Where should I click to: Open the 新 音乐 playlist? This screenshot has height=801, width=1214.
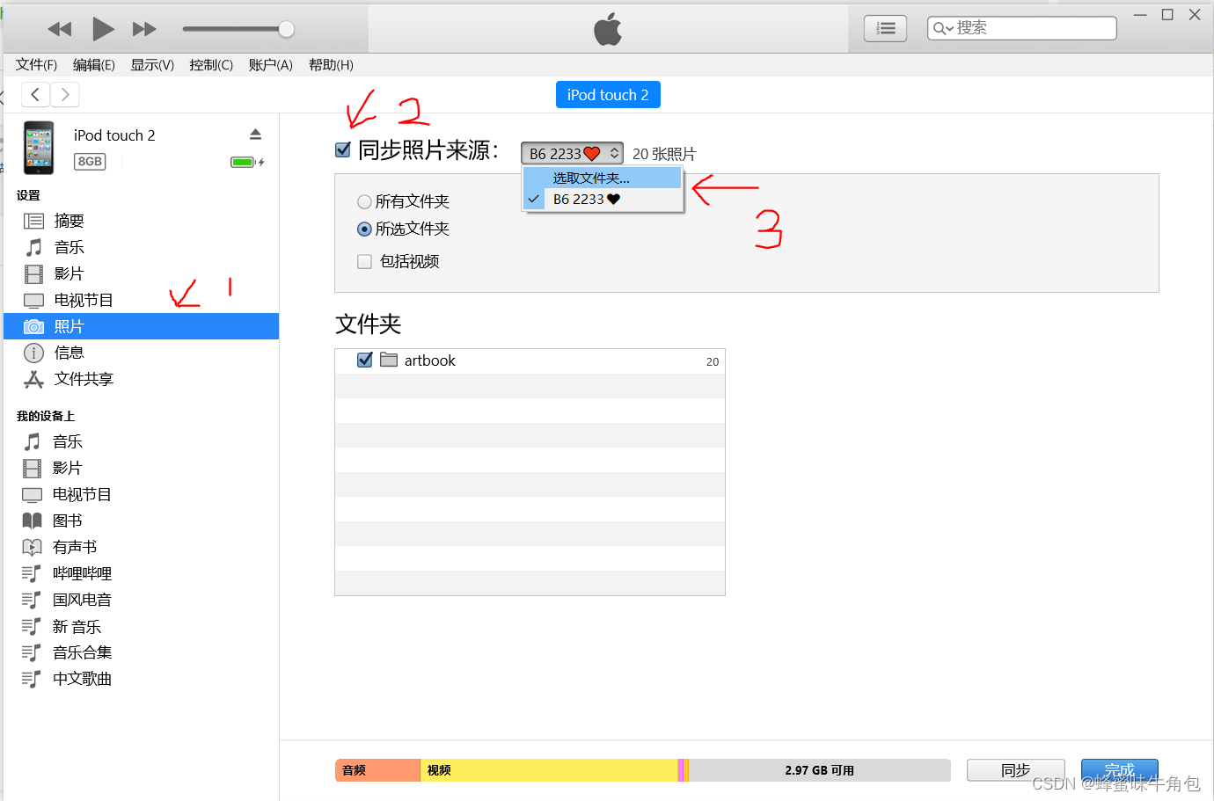coord(77,626)
